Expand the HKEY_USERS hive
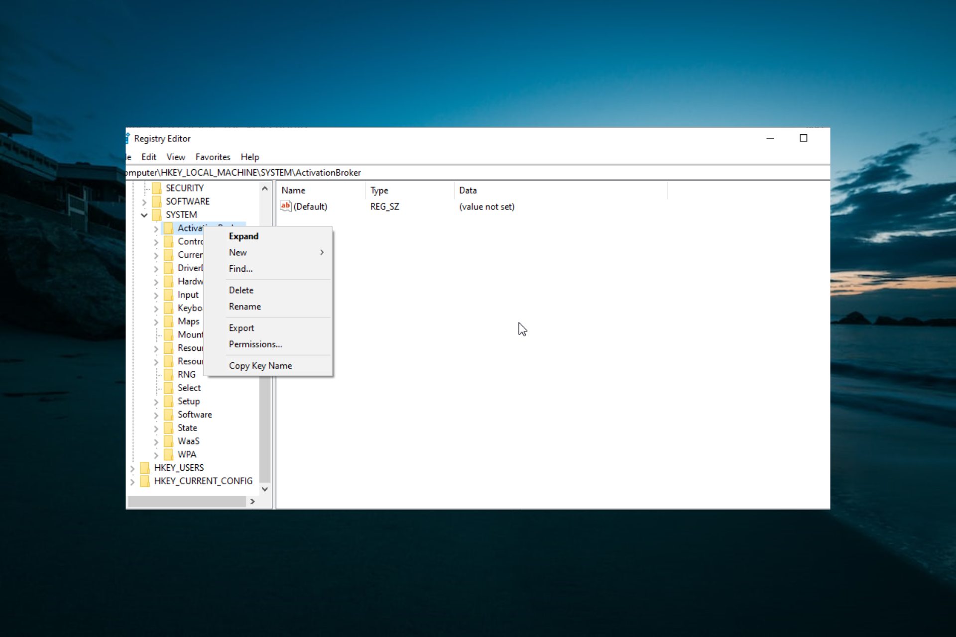 pyautogui.click(x=132, y=468)
